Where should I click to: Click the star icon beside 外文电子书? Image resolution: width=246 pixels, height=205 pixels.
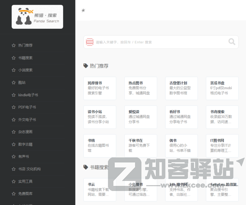[14, 120]
